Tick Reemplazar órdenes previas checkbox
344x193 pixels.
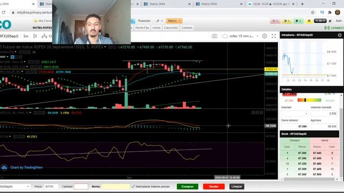pyautogui.click(x=133, y=187)
